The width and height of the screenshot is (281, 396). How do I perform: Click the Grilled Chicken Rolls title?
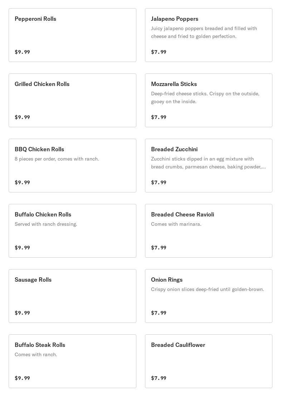click(42, 84)
